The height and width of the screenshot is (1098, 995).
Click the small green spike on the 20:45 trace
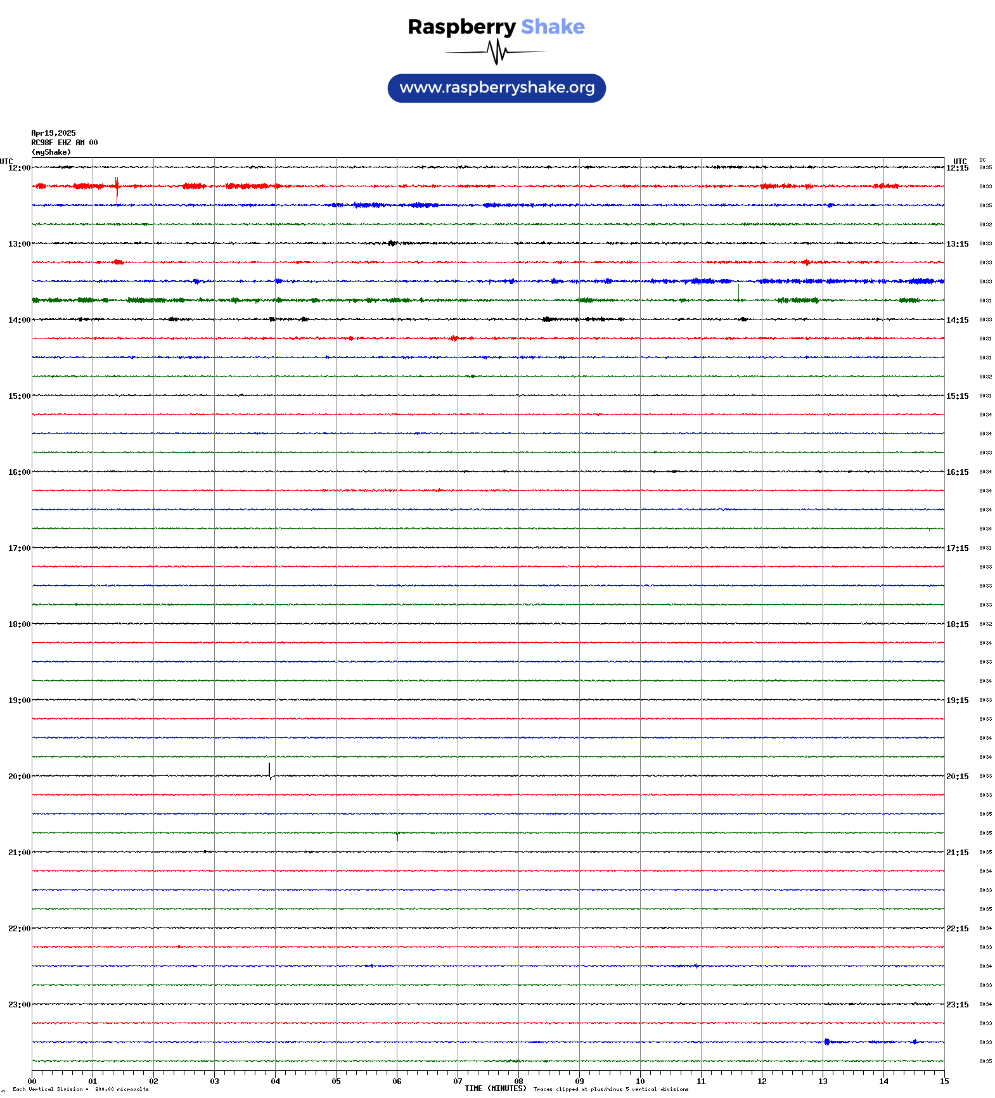click(397, 836)
